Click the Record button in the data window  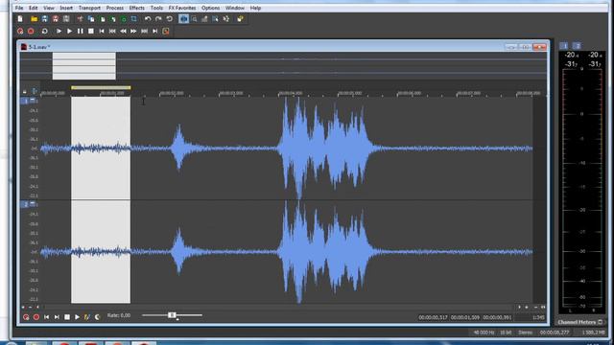36,317
